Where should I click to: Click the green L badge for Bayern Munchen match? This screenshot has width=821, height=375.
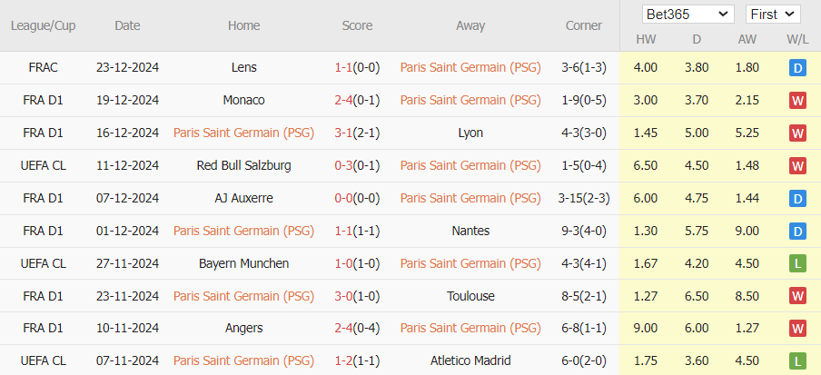pos(798,264)
